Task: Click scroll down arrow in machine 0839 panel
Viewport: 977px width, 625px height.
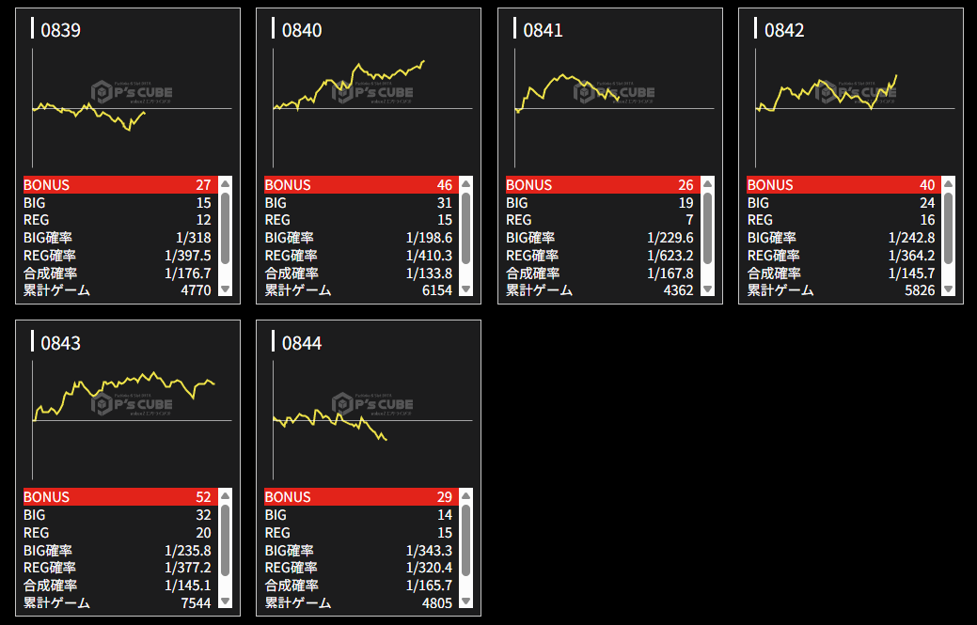Action: click(225, 290)
